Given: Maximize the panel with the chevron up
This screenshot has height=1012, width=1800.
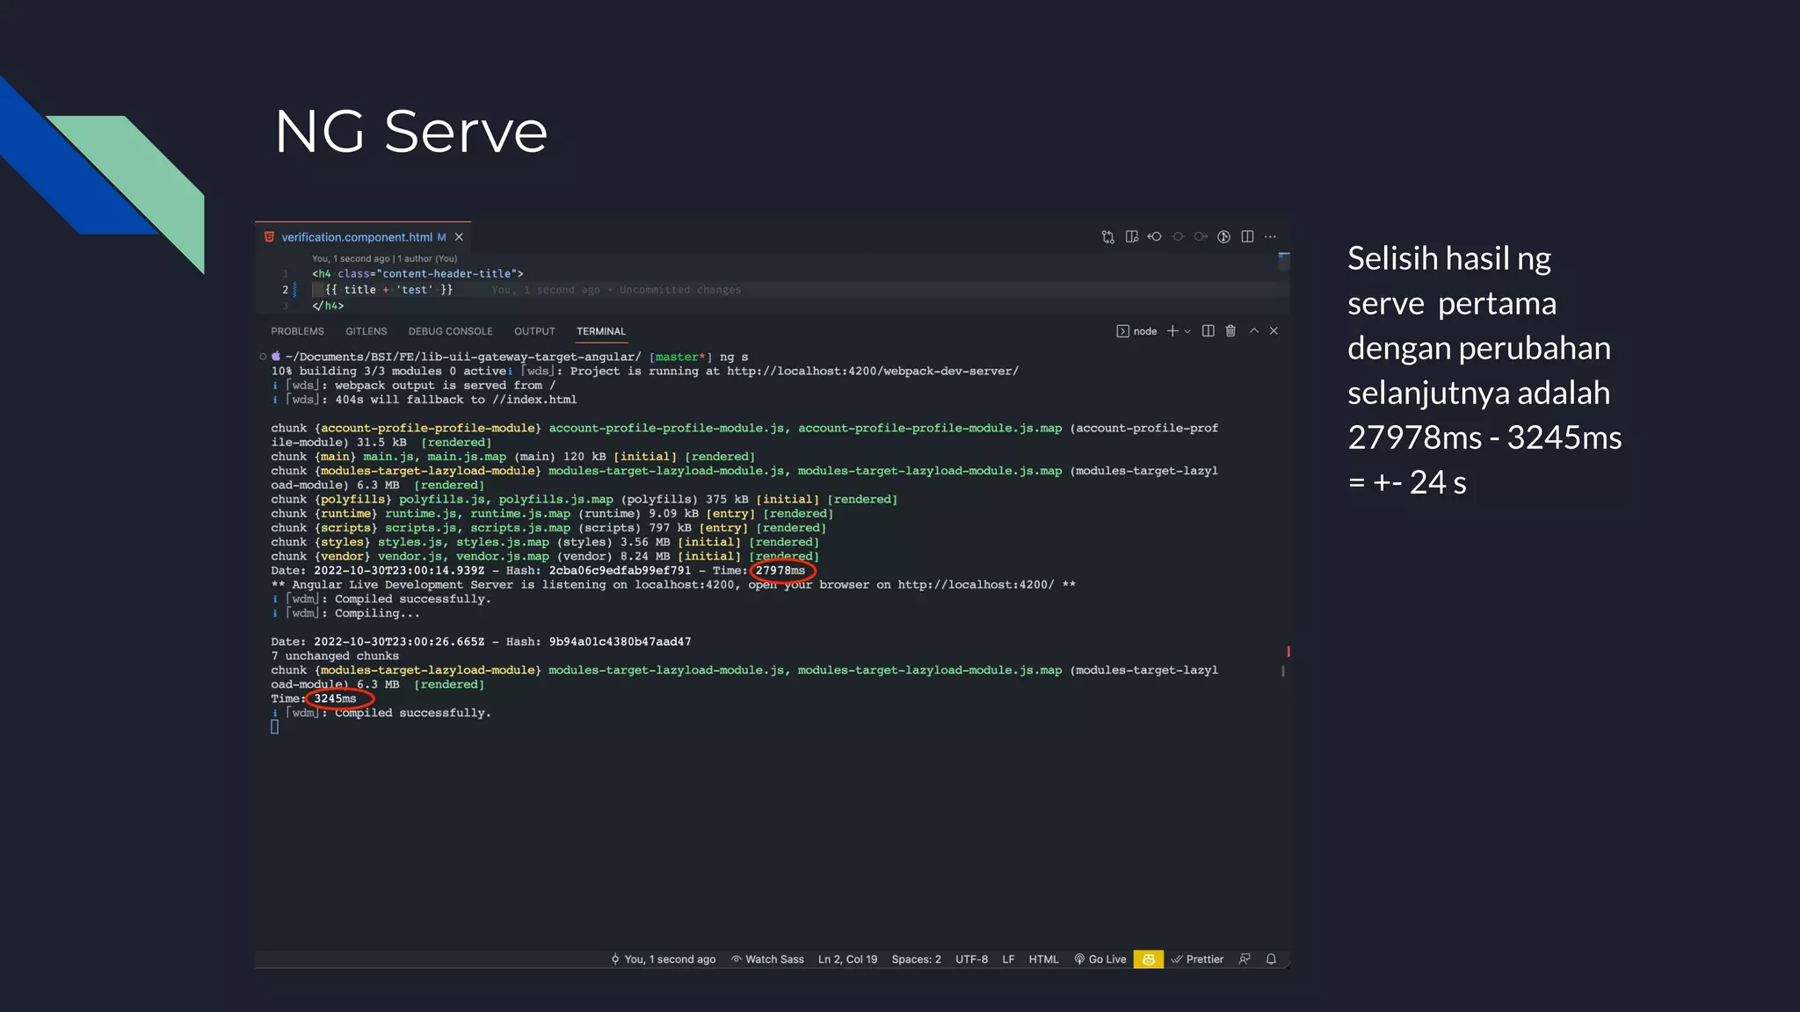Looking at the screenshot, I should (x=1254, y=331).
